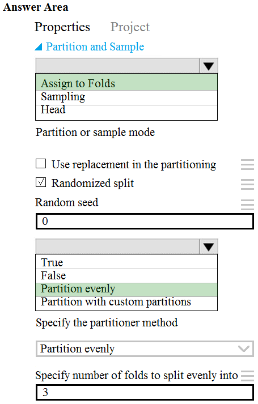Screen dimensions: 258x404
Task: Choose Sampling from the mode list
Action: [126, 97]
